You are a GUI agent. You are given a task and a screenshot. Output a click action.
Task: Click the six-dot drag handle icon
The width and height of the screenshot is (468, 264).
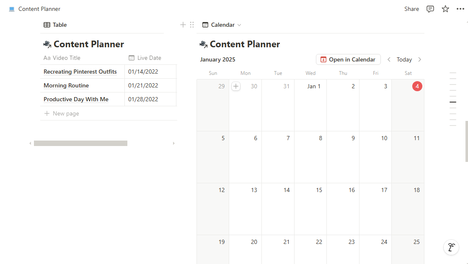point(192,25)
